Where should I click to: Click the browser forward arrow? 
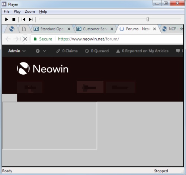16,39
